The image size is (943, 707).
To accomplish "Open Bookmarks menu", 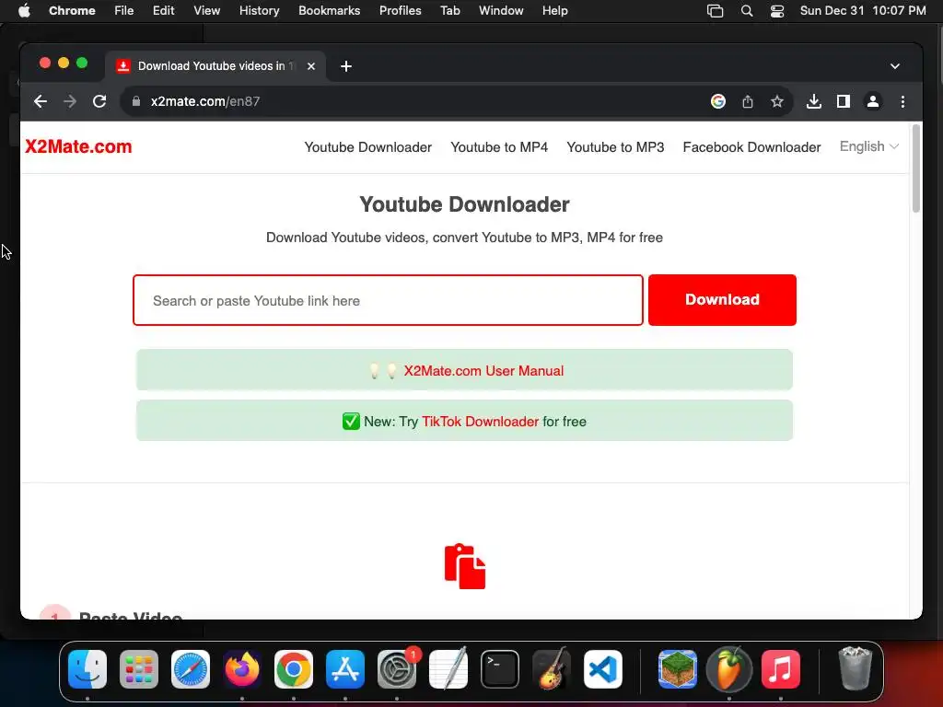I will (x=329, y=11).
